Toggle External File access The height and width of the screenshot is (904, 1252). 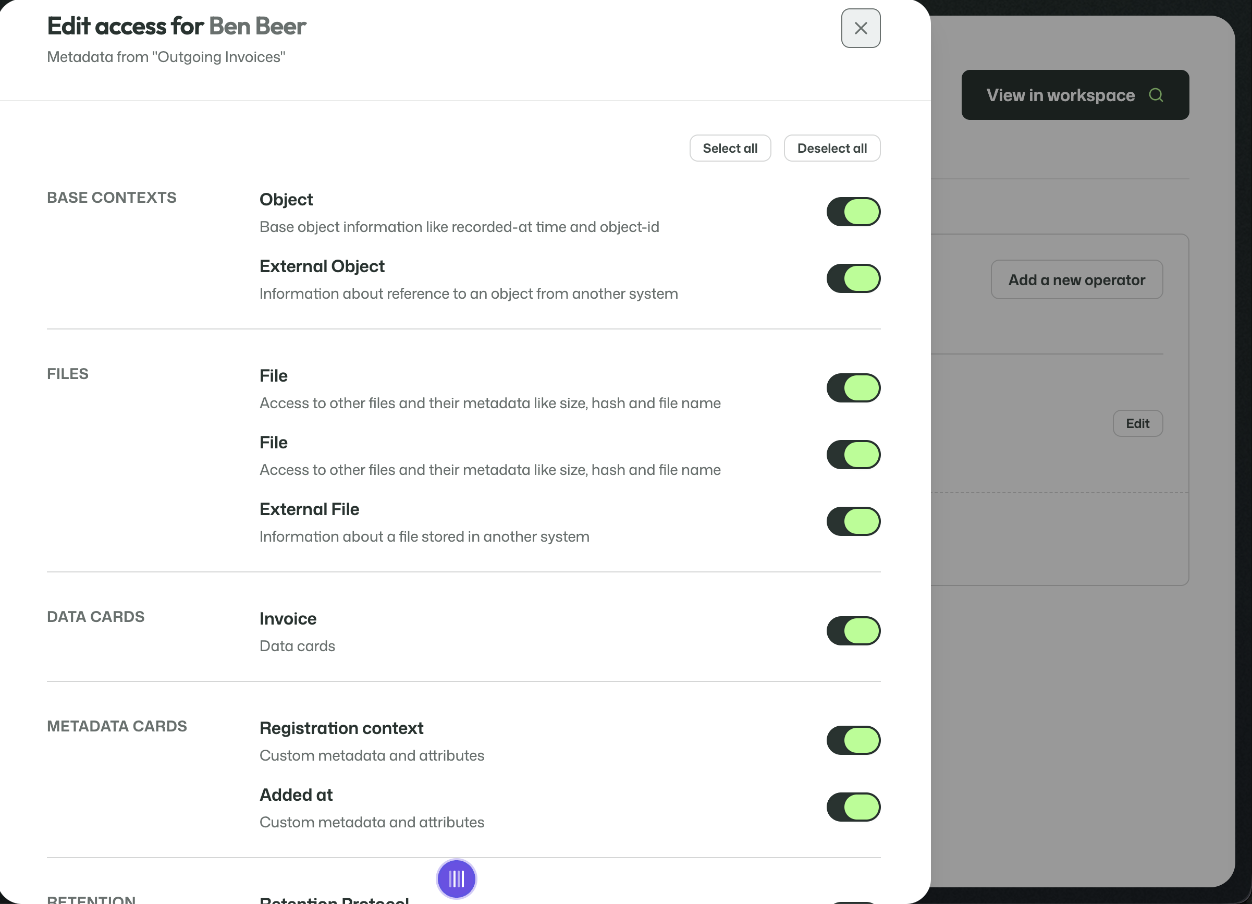tap(853, 522)
